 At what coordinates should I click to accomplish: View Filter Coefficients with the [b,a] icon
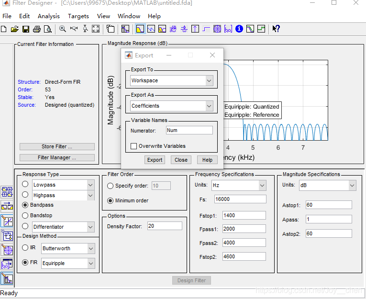coord(228,29)
